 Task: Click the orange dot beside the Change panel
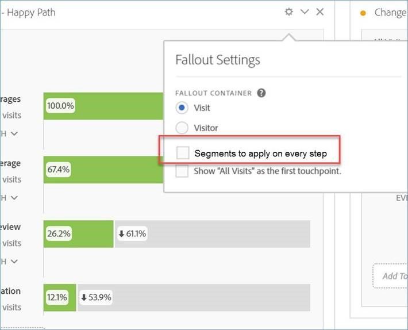(363, 13)
